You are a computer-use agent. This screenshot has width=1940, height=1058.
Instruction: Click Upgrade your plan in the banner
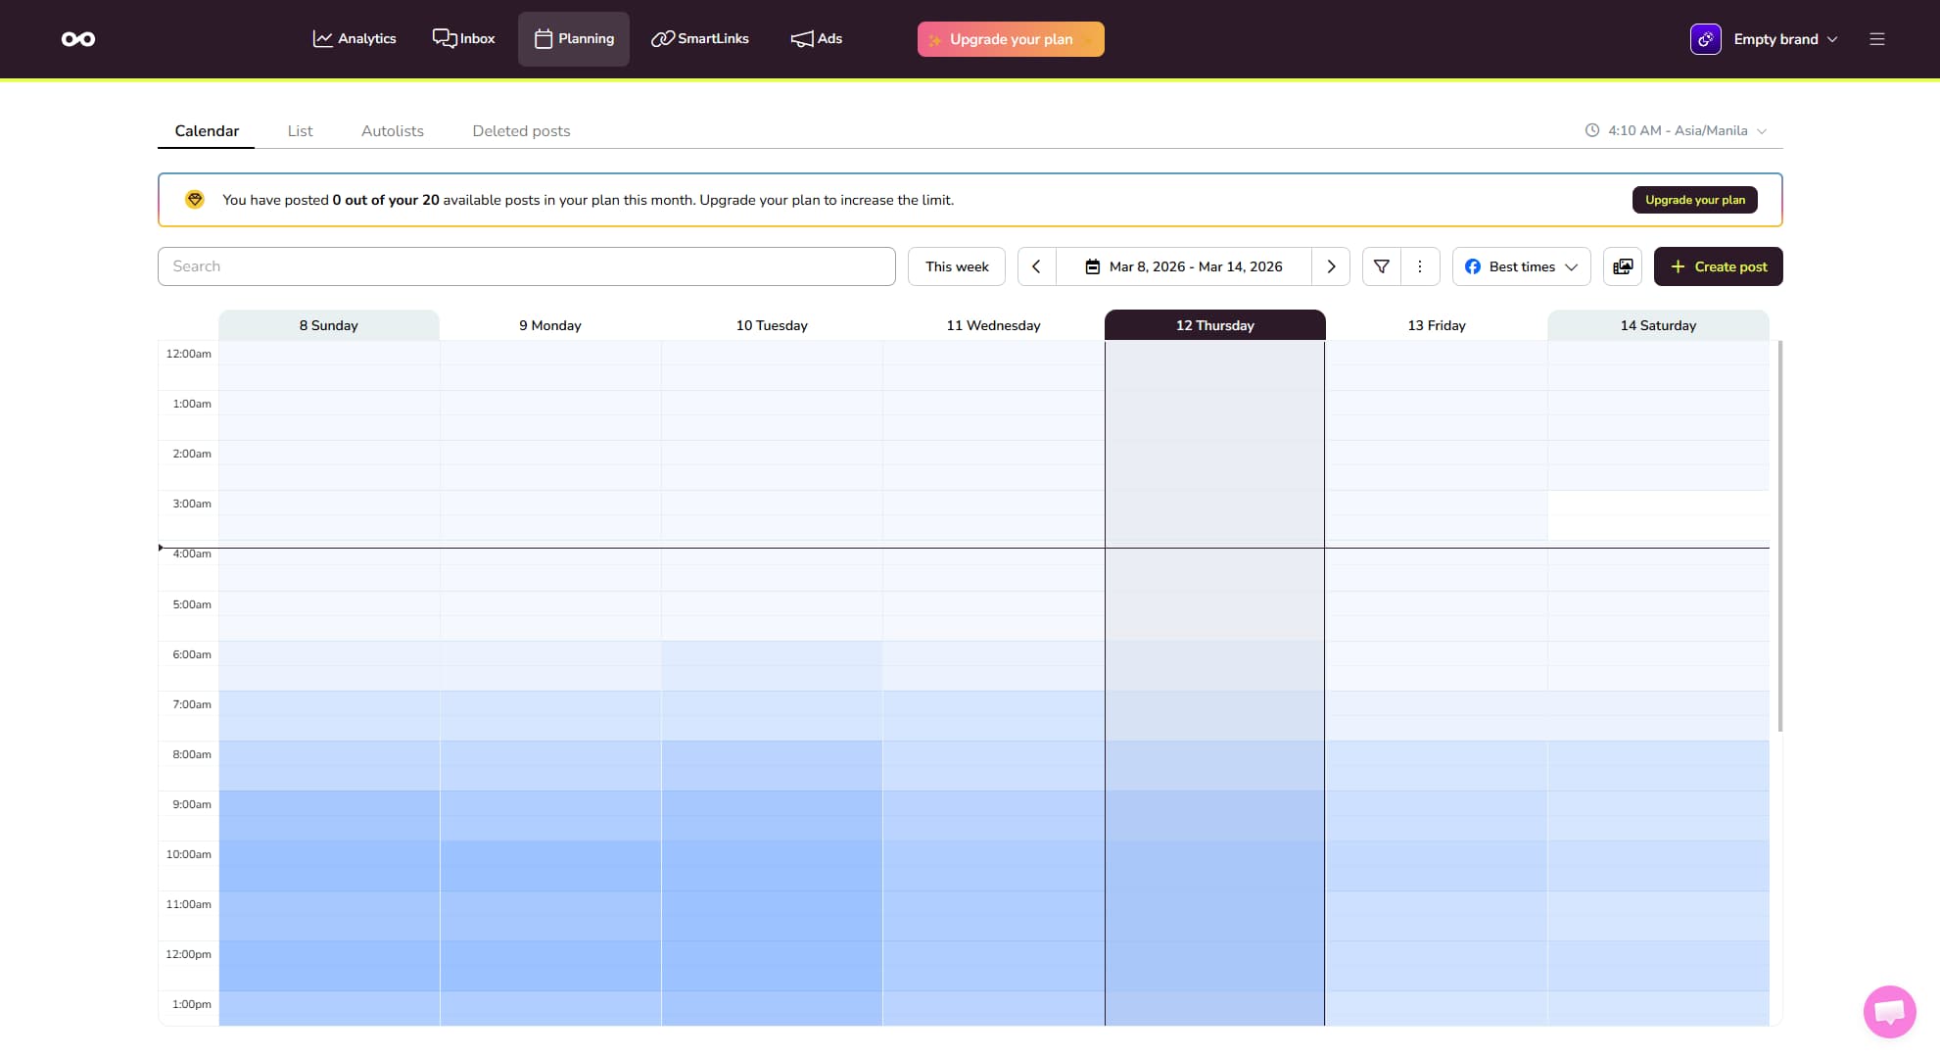pos(1694,199)
